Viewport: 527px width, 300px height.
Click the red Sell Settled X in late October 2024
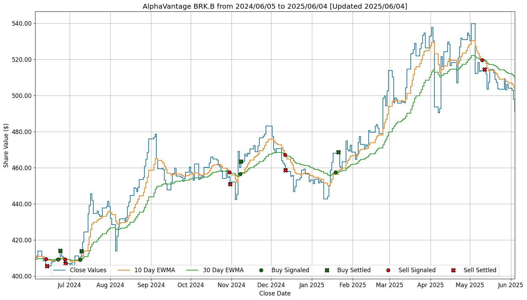230,184
